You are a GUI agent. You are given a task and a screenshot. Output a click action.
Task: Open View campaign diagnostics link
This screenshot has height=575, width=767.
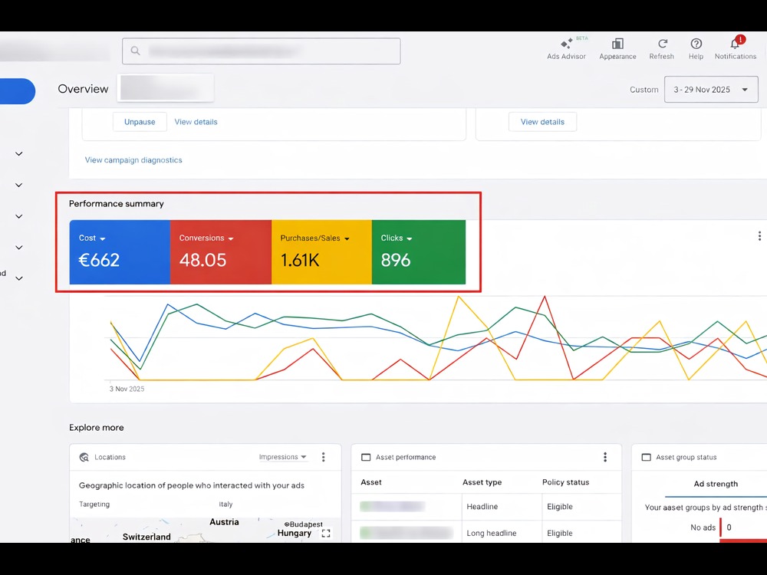point(133,160)
